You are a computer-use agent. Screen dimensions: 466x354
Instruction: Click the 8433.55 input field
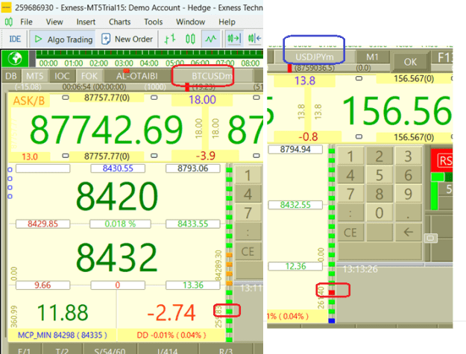tap(193, 224)
